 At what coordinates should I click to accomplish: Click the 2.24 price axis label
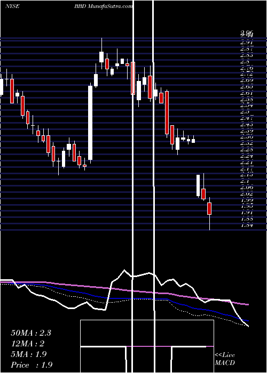pyautogui.click(x=247, y=156)
